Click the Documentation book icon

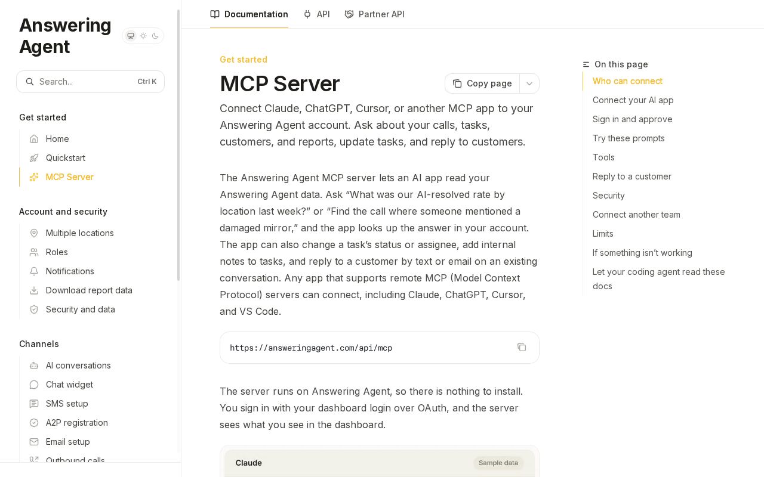coord(215,14)
